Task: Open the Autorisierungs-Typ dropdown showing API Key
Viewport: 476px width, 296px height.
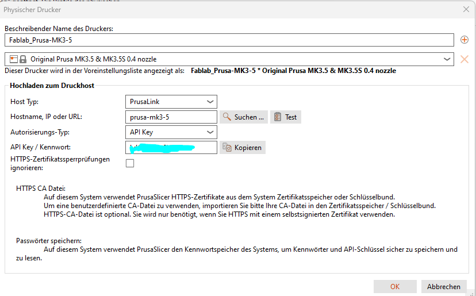Action: click(171, 132)
